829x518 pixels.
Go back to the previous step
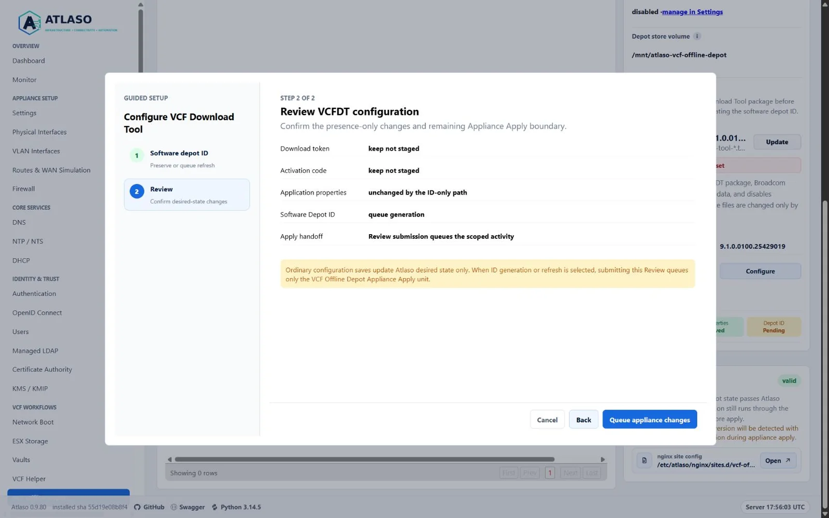pos(583,420)
